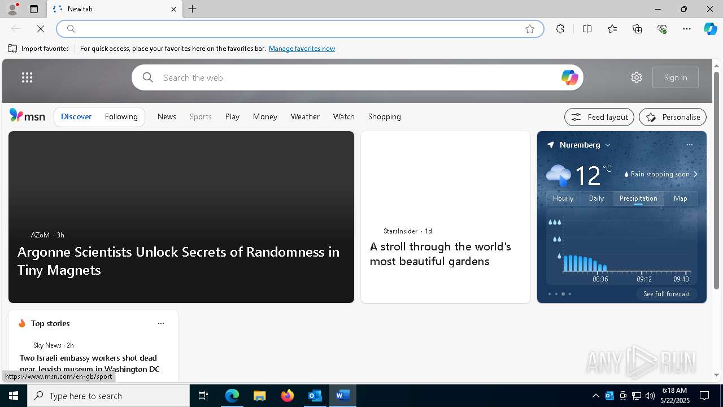
Task: Go to the MSN logo home
Action: tap(27, 116)
